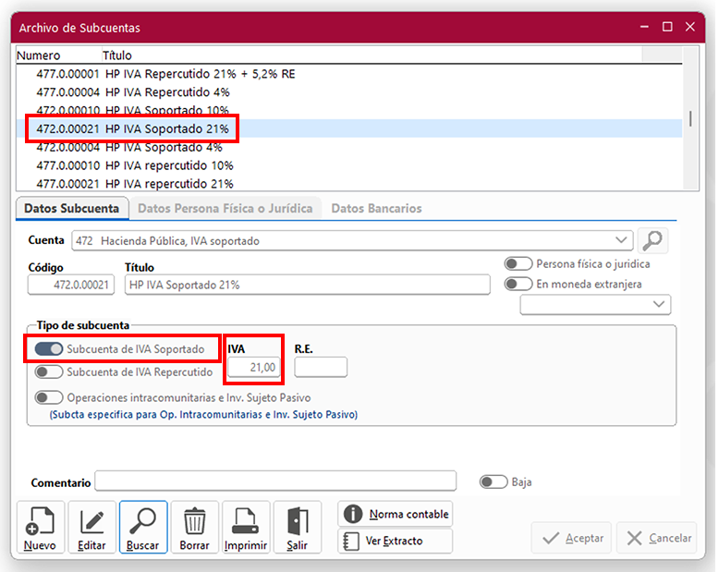Click the Borrar trash can icon
This screenshot has height=572, width=719.
tap(194, 528)
